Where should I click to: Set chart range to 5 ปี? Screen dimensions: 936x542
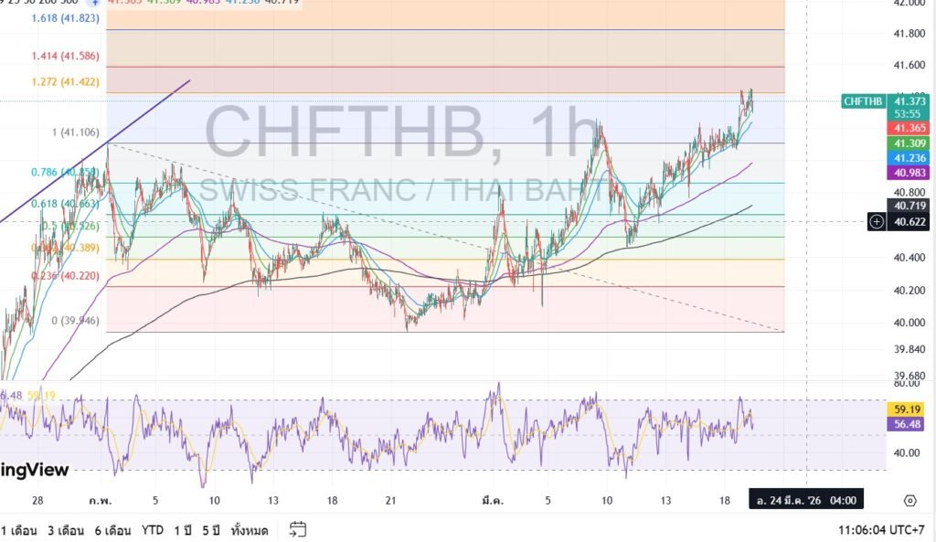coord(211,530)
